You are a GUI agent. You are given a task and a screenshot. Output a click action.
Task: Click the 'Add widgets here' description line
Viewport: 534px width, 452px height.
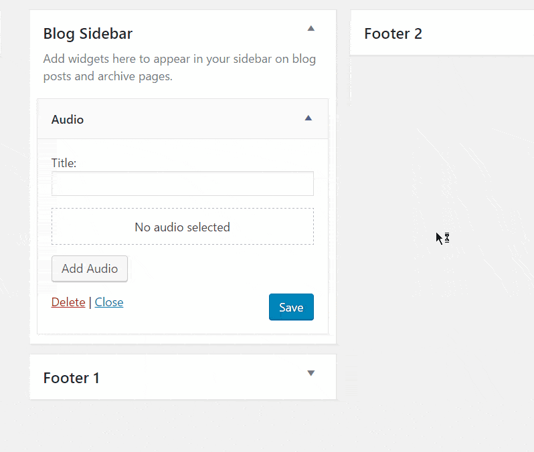(x=179, y=59)
